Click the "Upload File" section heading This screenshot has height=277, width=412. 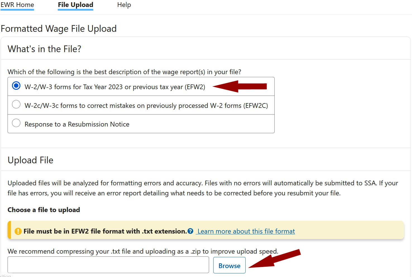coord(30,160)
